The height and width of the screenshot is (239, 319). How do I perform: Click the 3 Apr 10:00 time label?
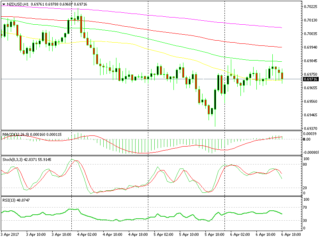click(36, 235)
